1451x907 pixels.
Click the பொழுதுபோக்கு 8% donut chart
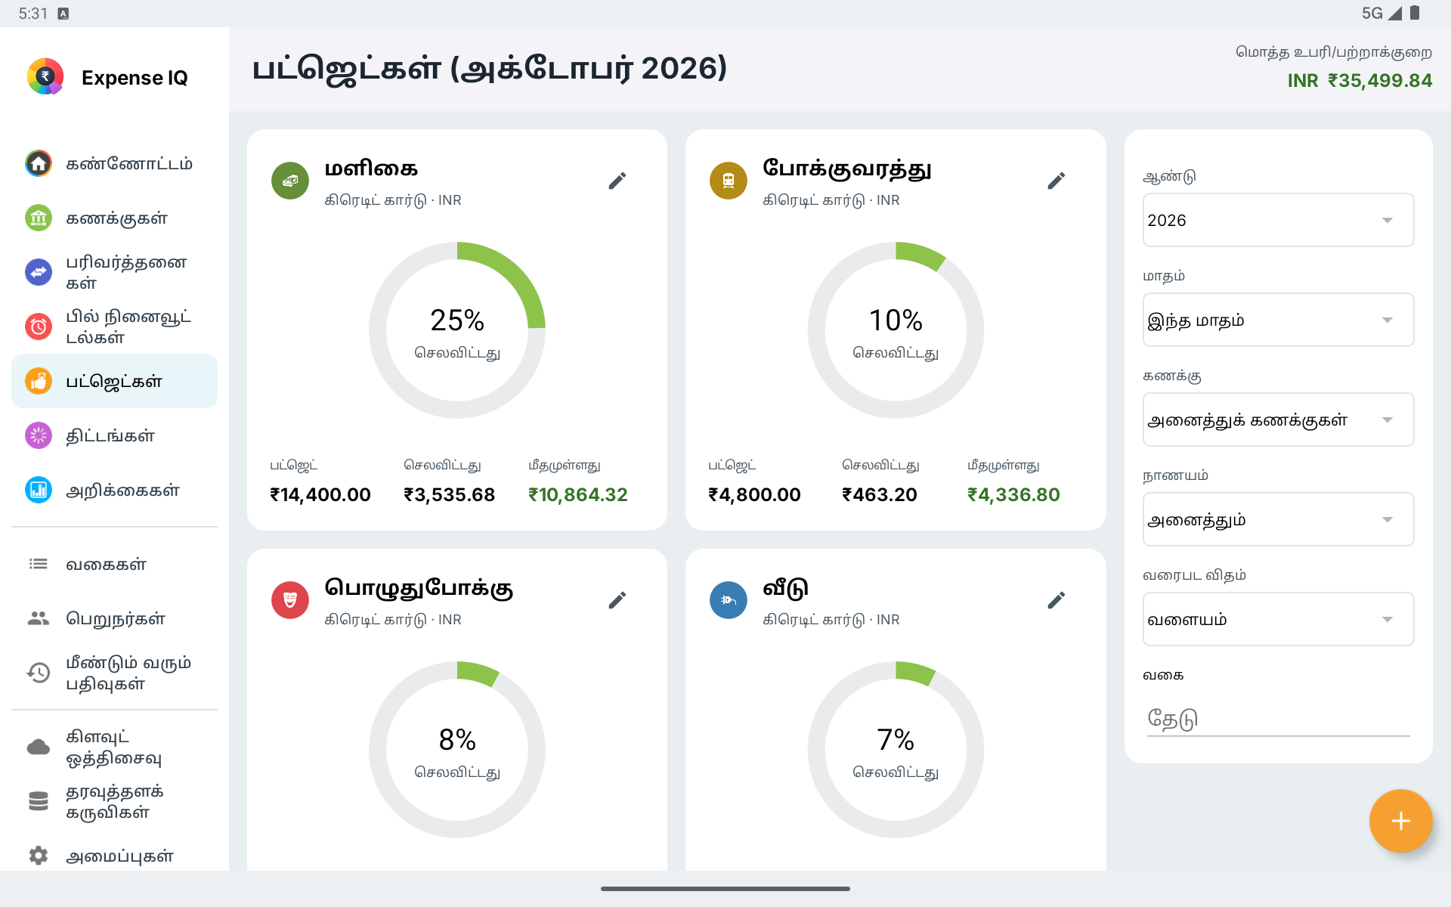[x=457, y=750]
